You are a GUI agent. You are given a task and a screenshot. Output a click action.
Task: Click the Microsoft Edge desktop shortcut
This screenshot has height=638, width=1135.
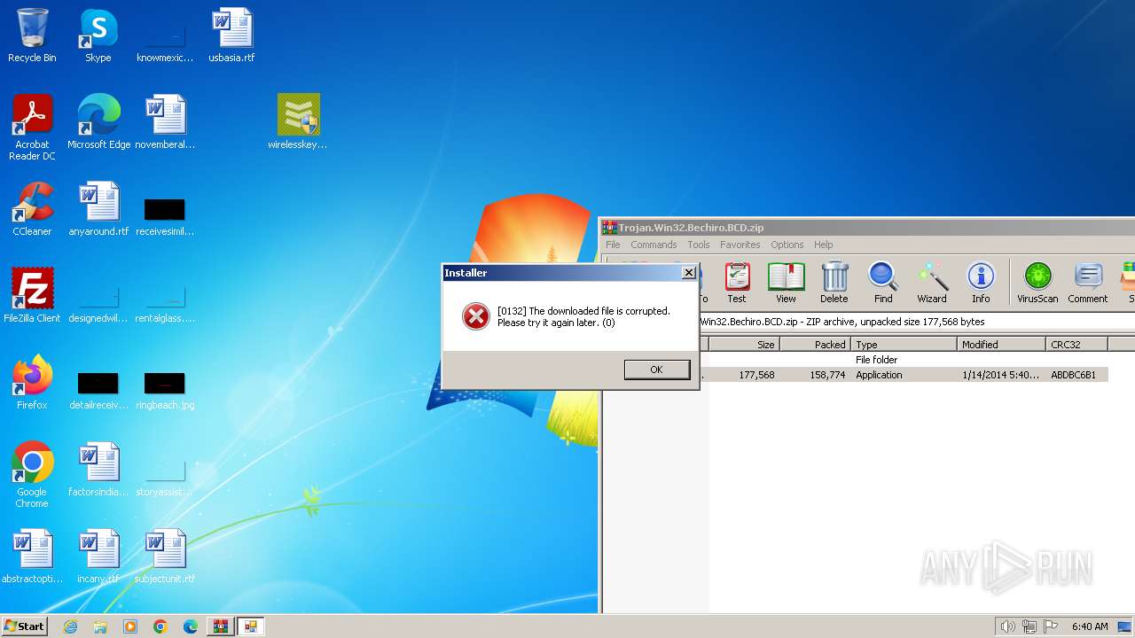[x=98, y=122]
